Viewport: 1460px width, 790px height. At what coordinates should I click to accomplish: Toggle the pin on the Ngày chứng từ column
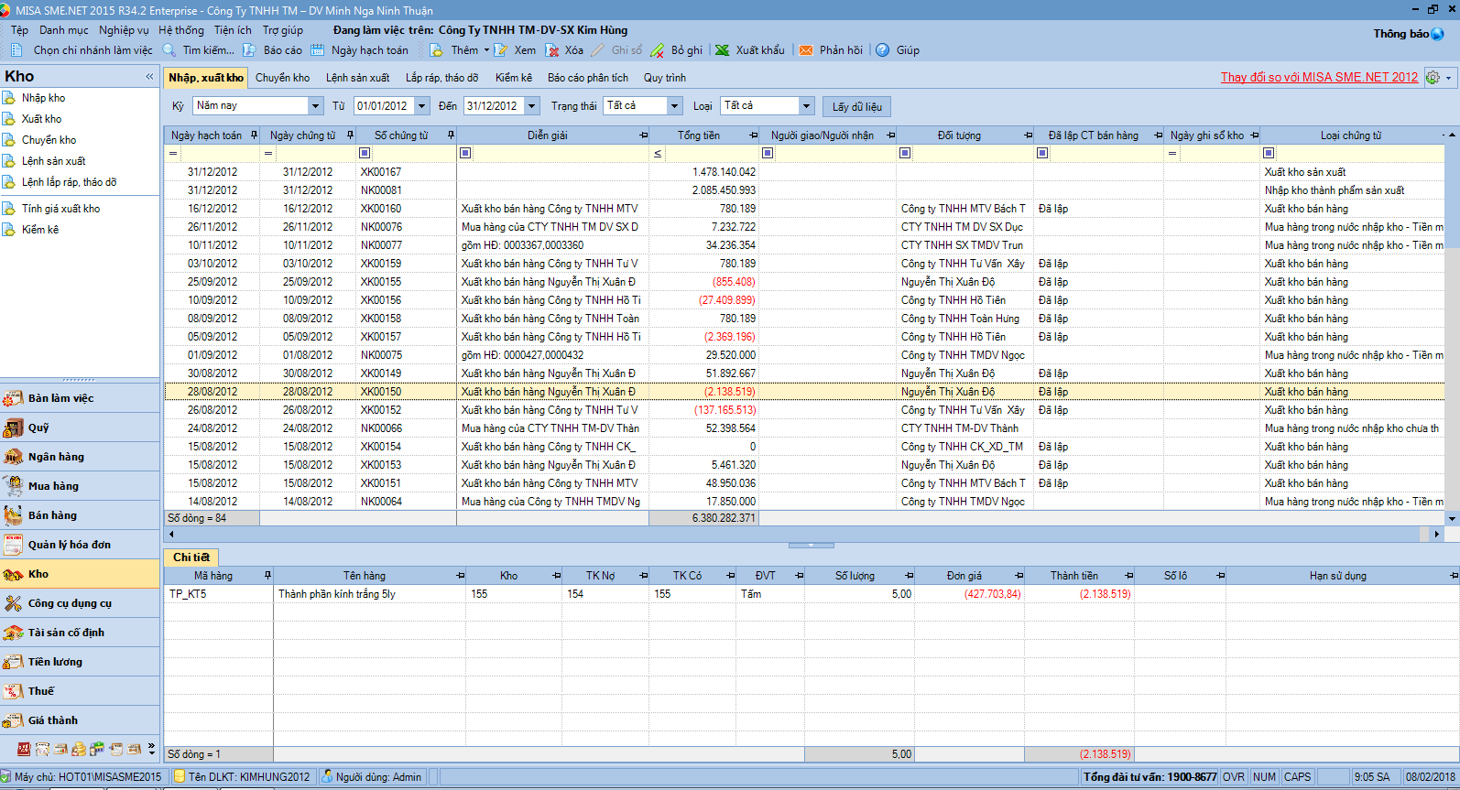[350, 135]
